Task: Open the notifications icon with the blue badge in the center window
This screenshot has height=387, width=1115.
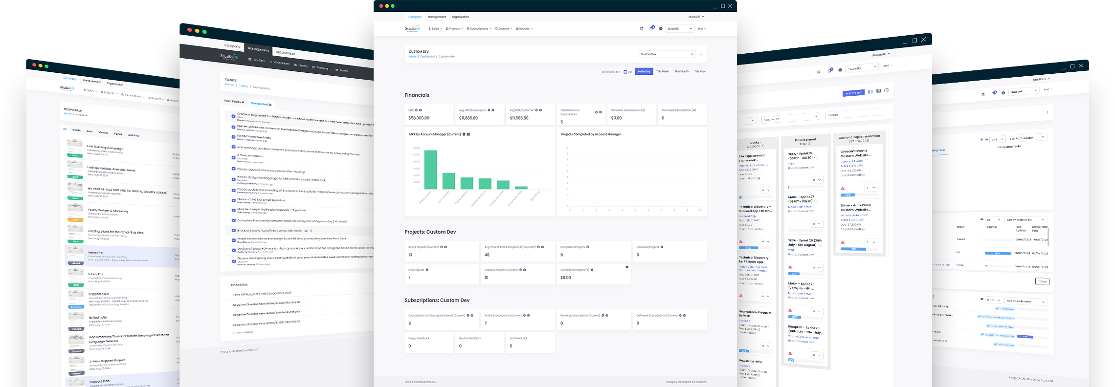Action: (x=651, y=28)
